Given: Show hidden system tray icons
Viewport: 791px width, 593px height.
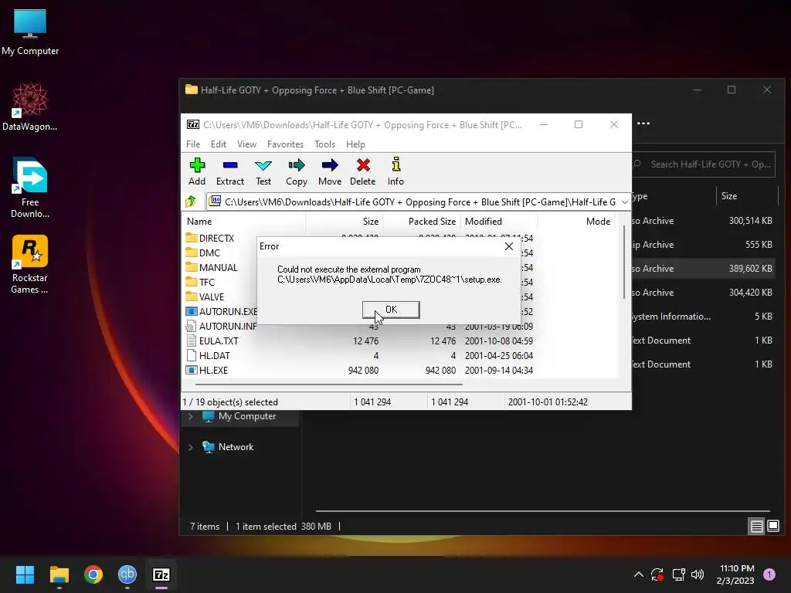Looking at the screenshot, I should tap(638, 574).
